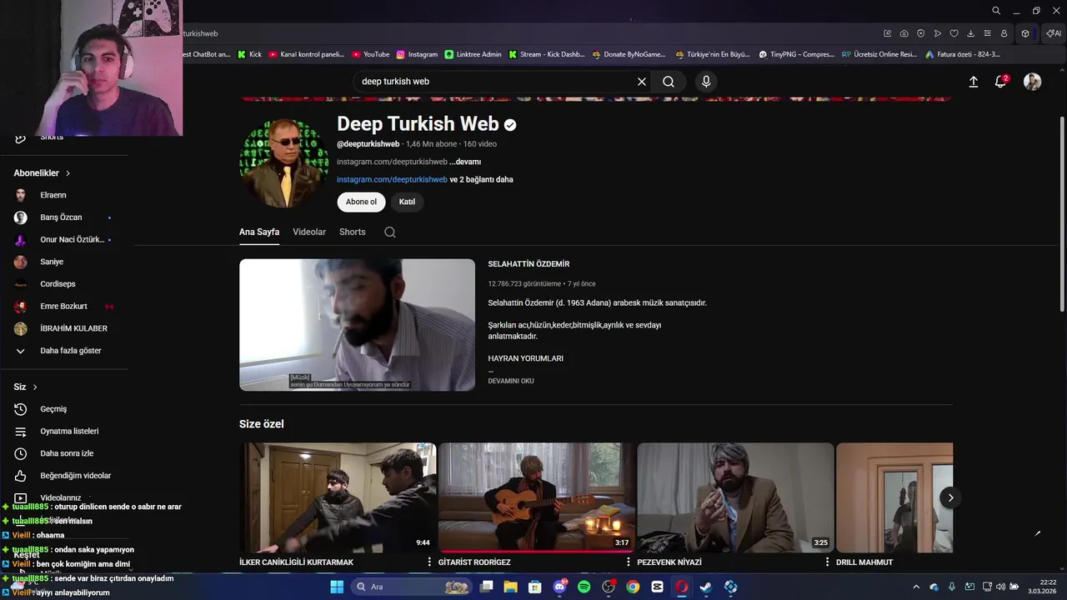Open YouTube bookmark in bookmarks bar
This screenshot has height=600, width=1067.
pos(371,54)
